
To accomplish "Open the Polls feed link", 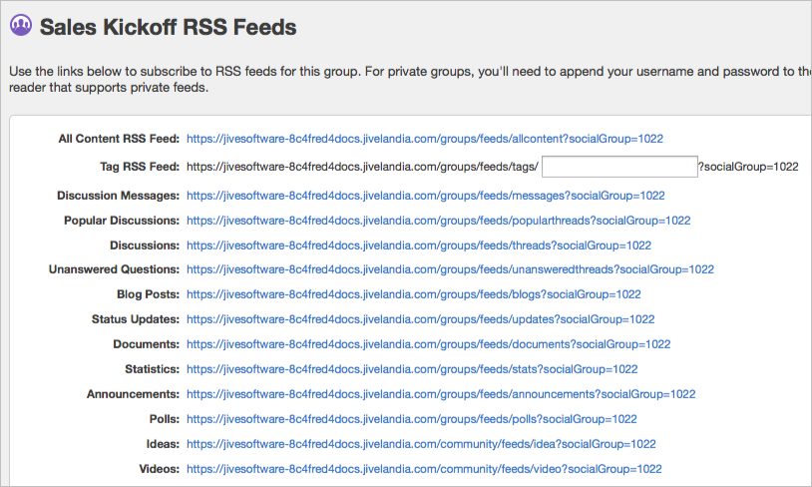I will point(412,419).
